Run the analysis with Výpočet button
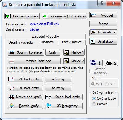The height and width of the screenshot is (120, 123). [103, 15]
